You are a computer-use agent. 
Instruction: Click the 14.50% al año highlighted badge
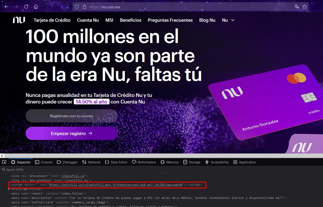92,102
